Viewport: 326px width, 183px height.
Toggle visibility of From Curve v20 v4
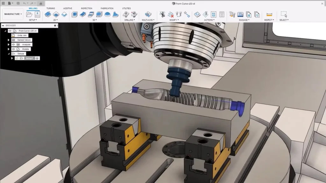(x=10, y=31)
